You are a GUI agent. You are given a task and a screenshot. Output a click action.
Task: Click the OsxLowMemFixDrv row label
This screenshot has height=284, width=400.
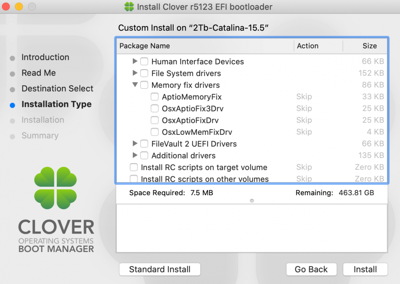coord(197,132)
